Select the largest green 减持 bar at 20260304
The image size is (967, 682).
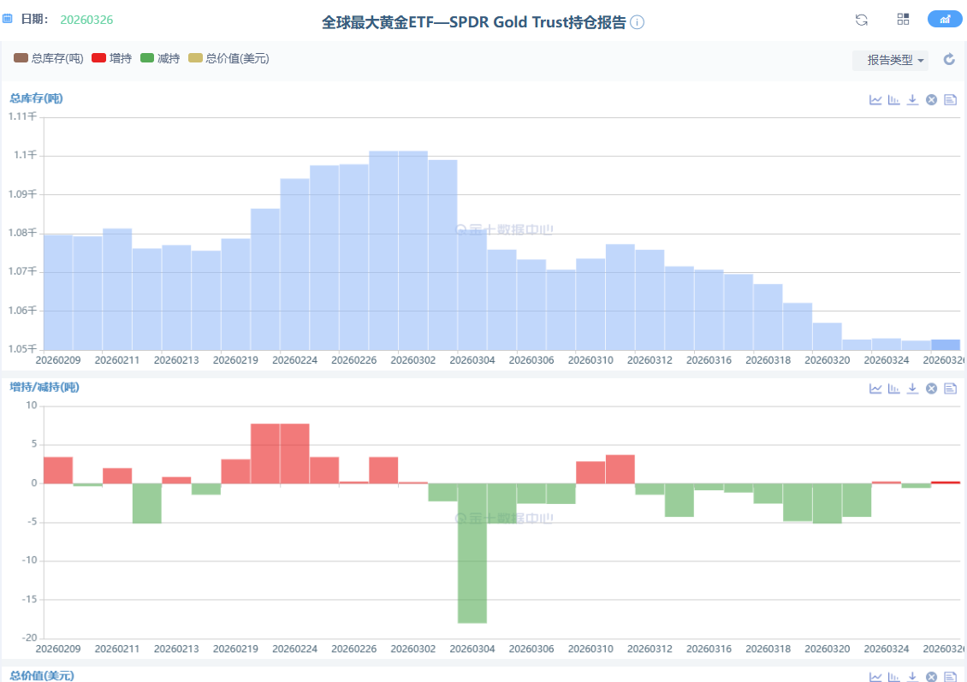tap(472, 553)
